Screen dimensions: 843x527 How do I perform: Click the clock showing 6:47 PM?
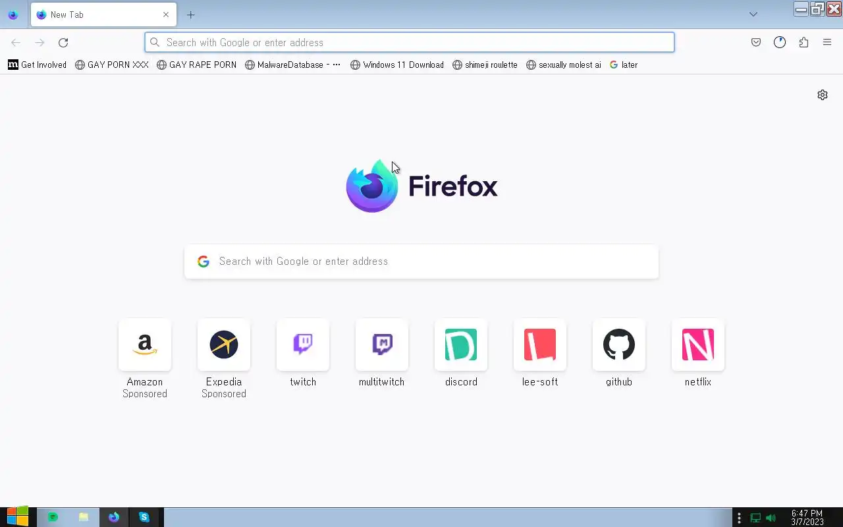[807, 518]
